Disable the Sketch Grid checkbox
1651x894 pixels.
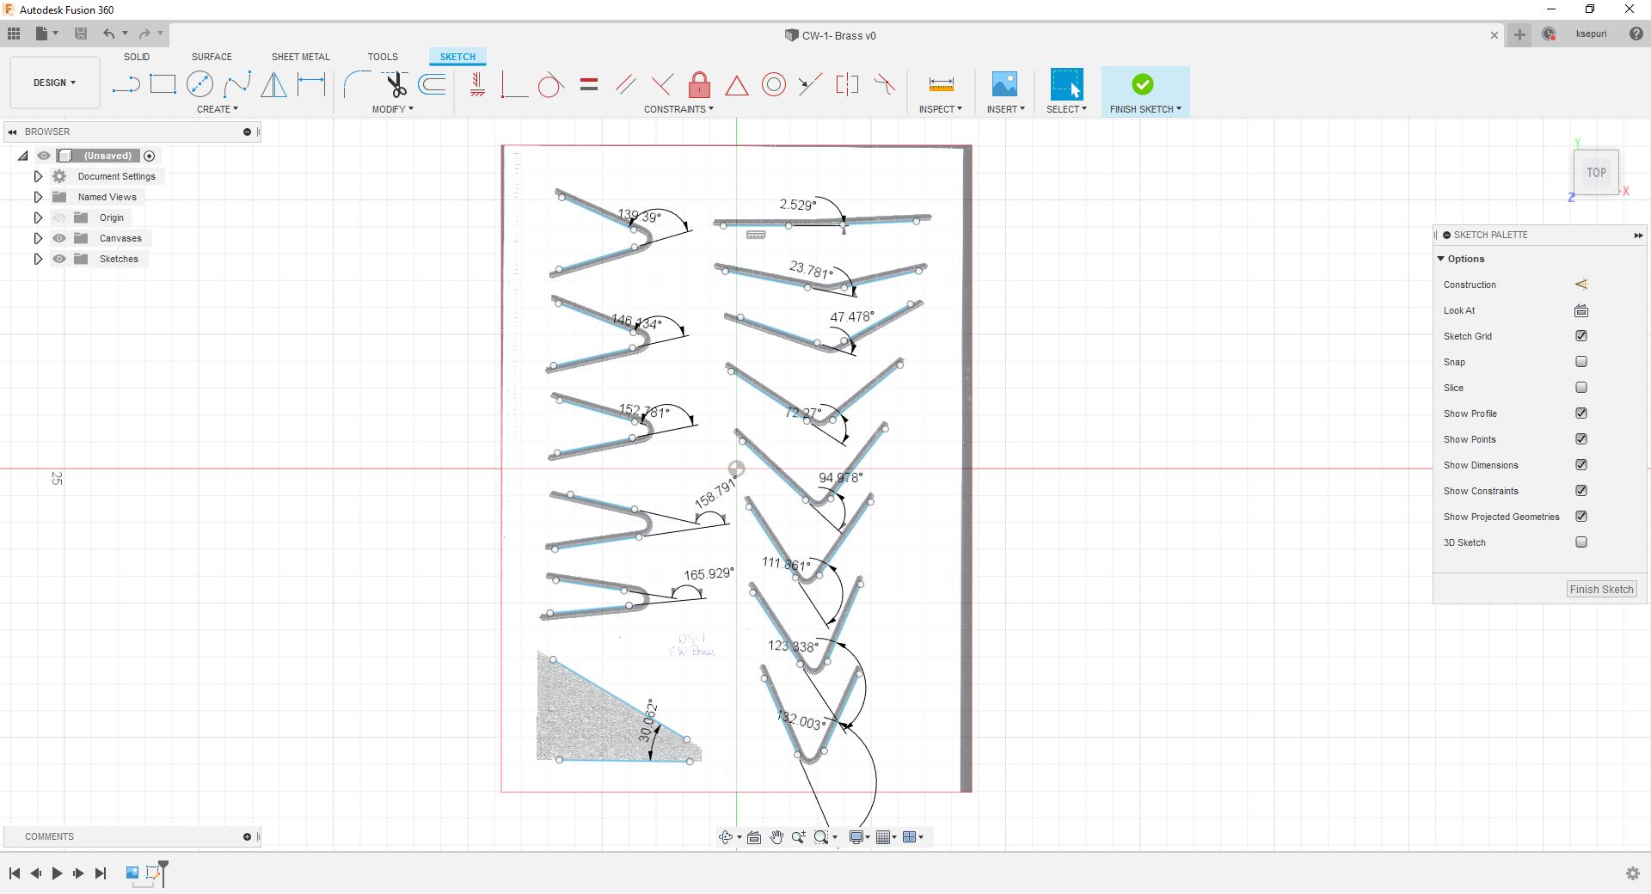1580,336
